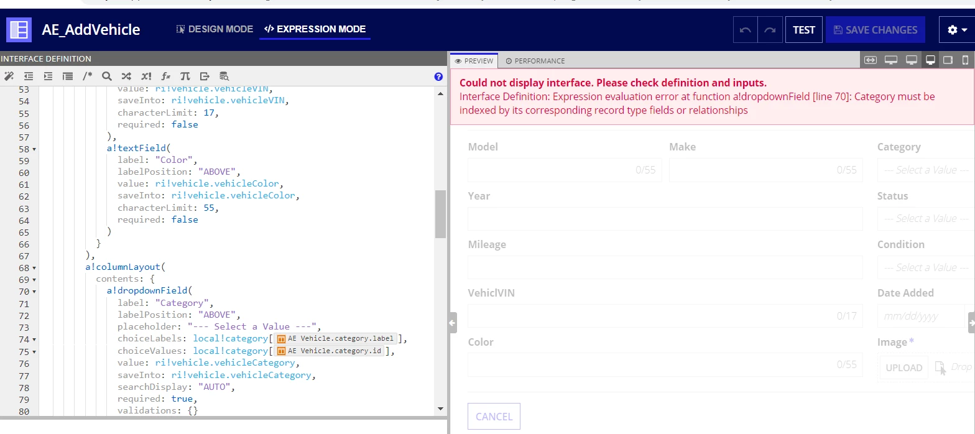Click the outdent (decrease indent) toolbar icon

29,76
